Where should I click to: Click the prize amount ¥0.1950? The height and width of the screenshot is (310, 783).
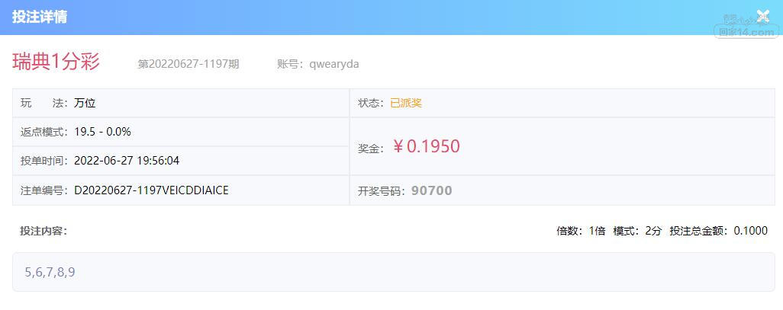[427, 146]
